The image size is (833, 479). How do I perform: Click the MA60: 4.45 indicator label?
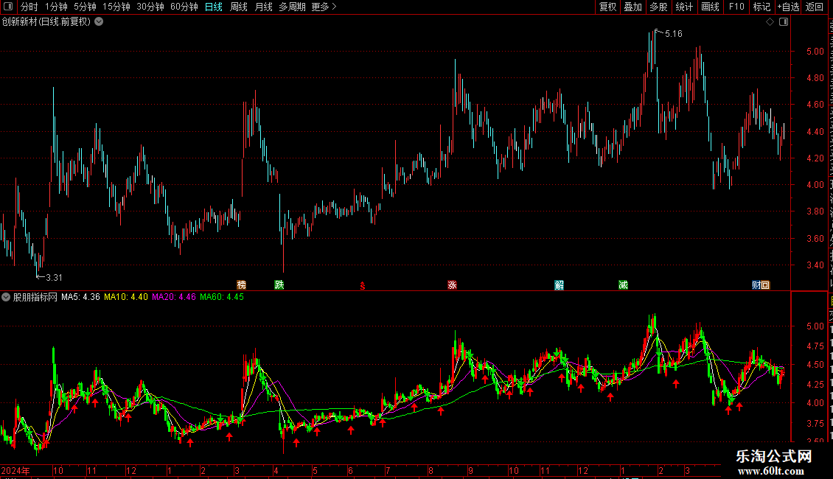(222, 298)
